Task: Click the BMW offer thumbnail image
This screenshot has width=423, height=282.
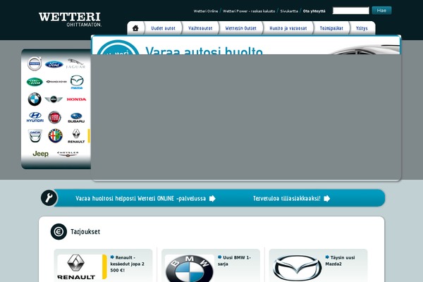Action: (x=190, y=268)
